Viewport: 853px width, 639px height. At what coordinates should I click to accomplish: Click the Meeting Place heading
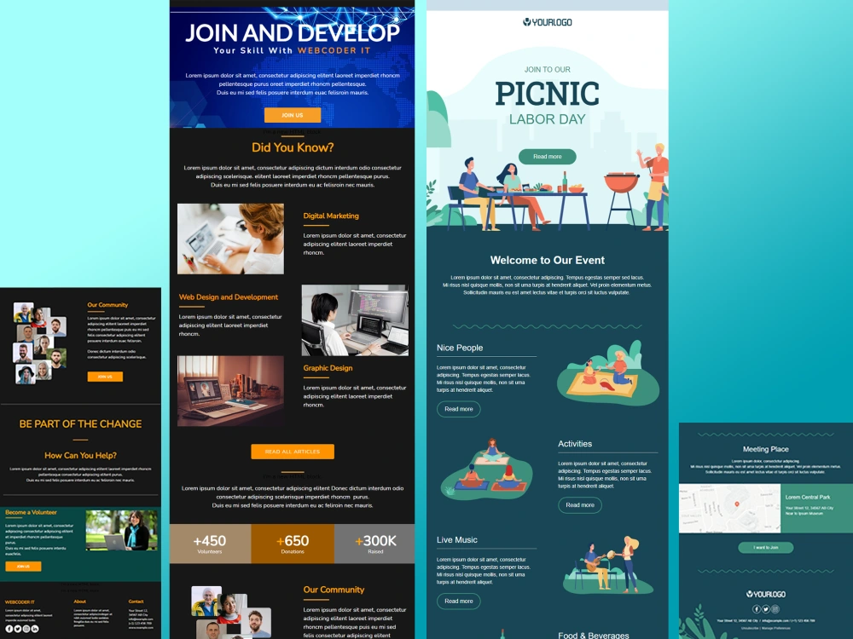pos(766,449)
